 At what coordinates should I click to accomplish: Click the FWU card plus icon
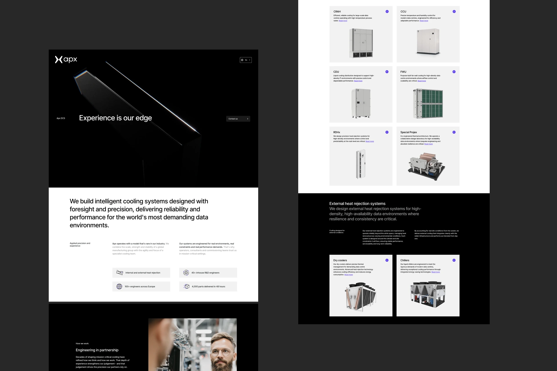click(x=454, y=72)
